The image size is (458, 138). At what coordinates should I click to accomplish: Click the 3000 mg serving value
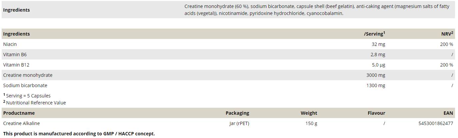pyautogui.click(x=375, y=75)
